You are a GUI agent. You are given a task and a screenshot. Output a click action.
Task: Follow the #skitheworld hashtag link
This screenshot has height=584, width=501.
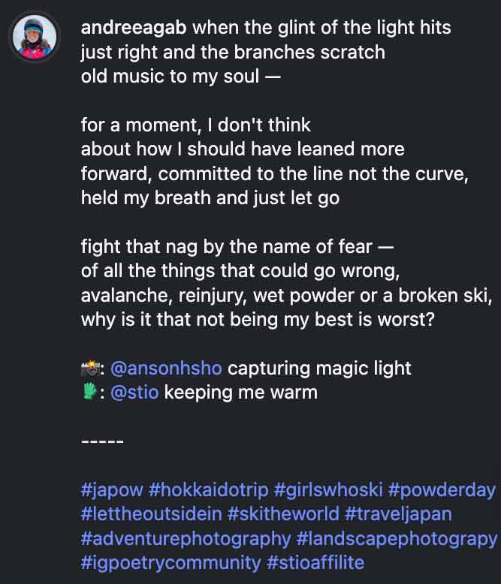(x=283, y=514)
